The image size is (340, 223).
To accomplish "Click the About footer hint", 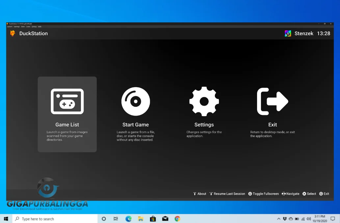I will click(200, 194).
